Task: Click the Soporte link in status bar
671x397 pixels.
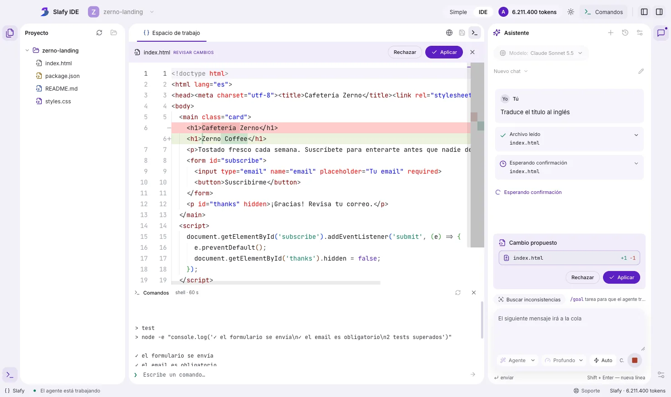Action: (586, 391)
